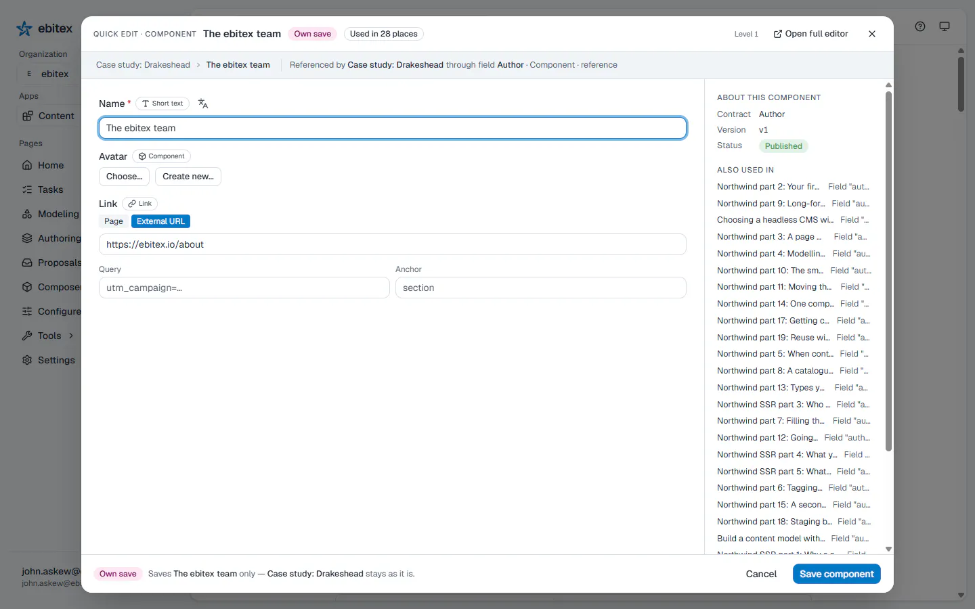Click the Home sidebar icon
The height and width of the screenshot is (609, 975).
(27, 165)
